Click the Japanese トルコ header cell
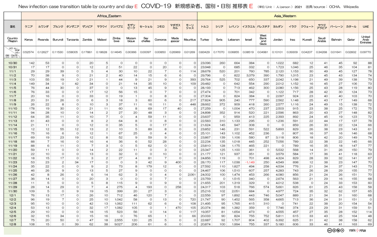Image resolution: width=377 pixels, height=237 pixels. (205, 27)
